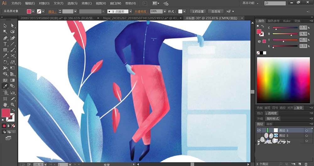Select the Rotate tool
Image resolution: width=314 pixels, height=166 pixels.
pyautogui.click(x=5, y=62)
